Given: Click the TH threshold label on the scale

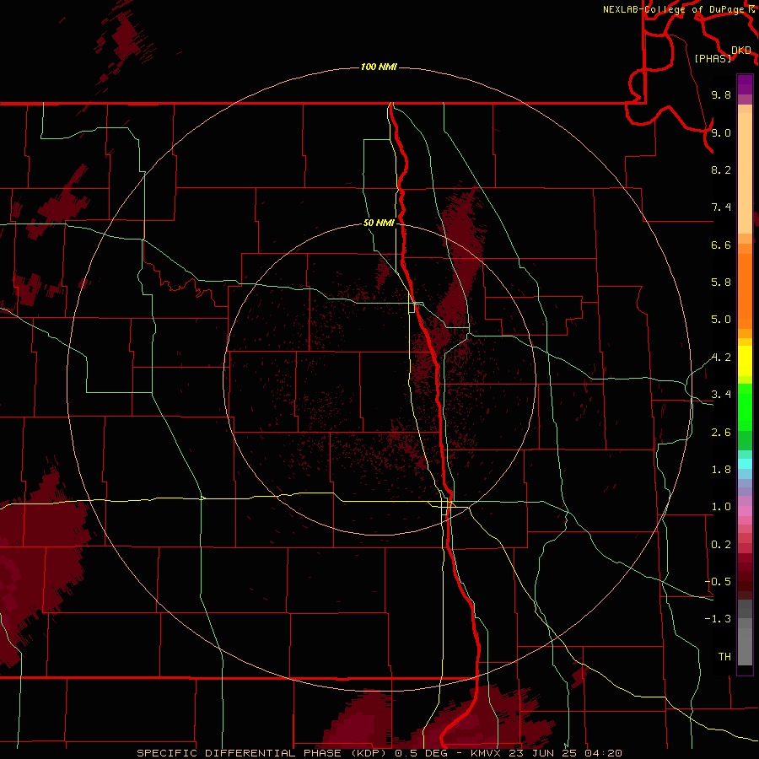Looking at the screenshot, I should point(724,656).
